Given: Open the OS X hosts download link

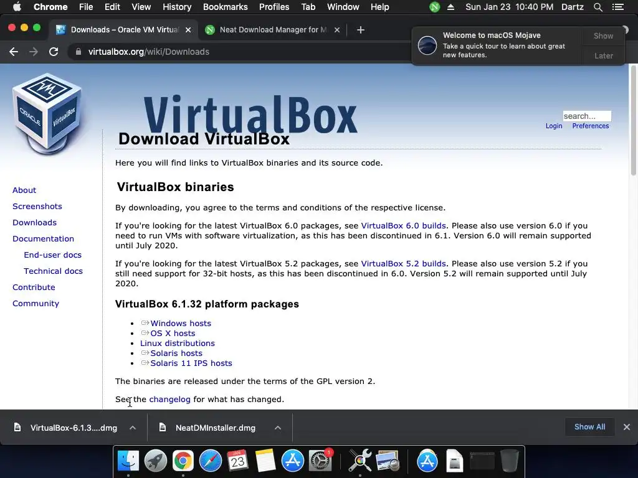Looking at the screenshot, I should (173, 334).
